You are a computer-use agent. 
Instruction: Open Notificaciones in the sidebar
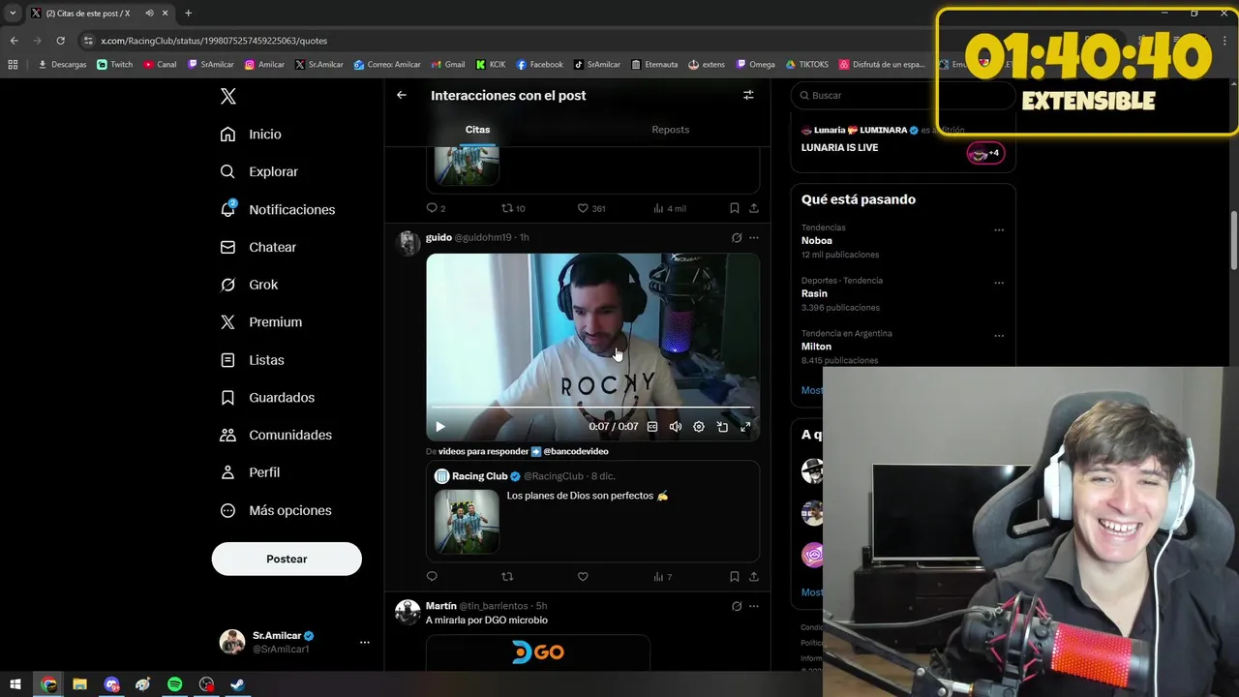(x=277, y=209)
